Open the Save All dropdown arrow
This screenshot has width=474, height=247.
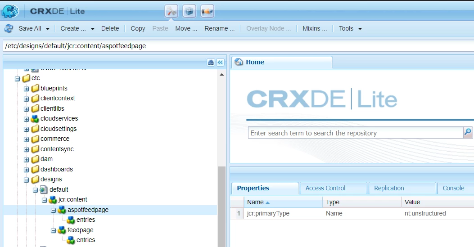coord(48,29)
